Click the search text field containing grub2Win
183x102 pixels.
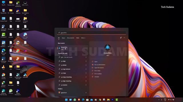91,33
